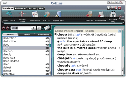Click the search input field containing deep
Image resolution: width=126 pixels, height=102 pixels.
(x=21, y=28)
